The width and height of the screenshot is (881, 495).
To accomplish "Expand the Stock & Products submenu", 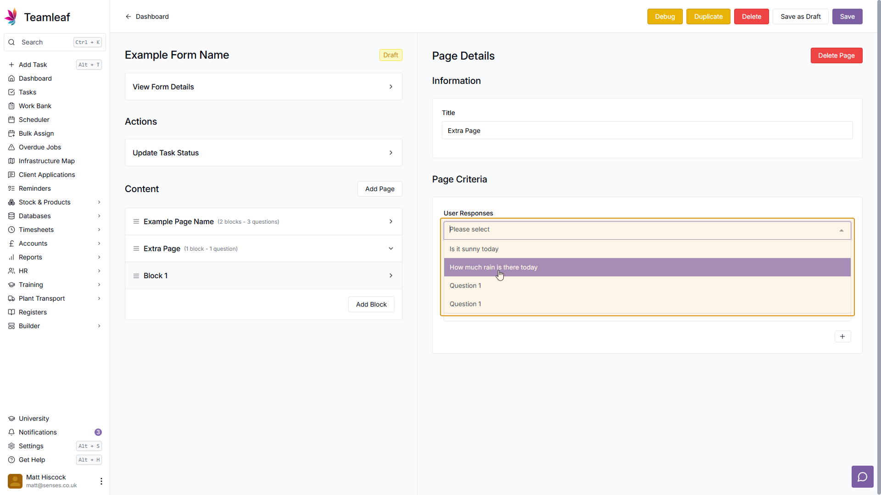I will pyautogui.click(x=99, y=202).
